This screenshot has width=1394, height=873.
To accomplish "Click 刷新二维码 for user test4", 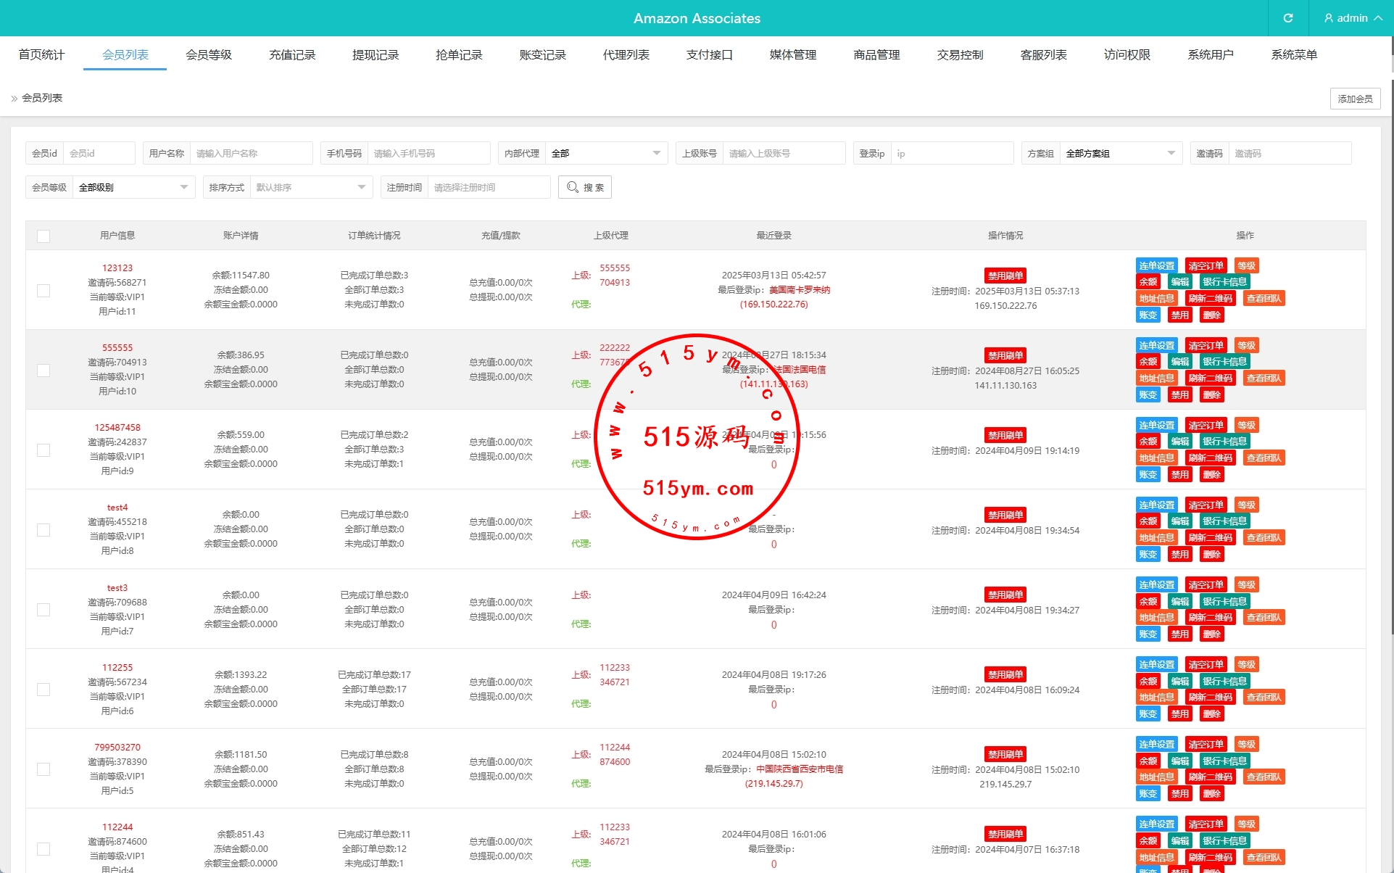I will [1209, 538].
